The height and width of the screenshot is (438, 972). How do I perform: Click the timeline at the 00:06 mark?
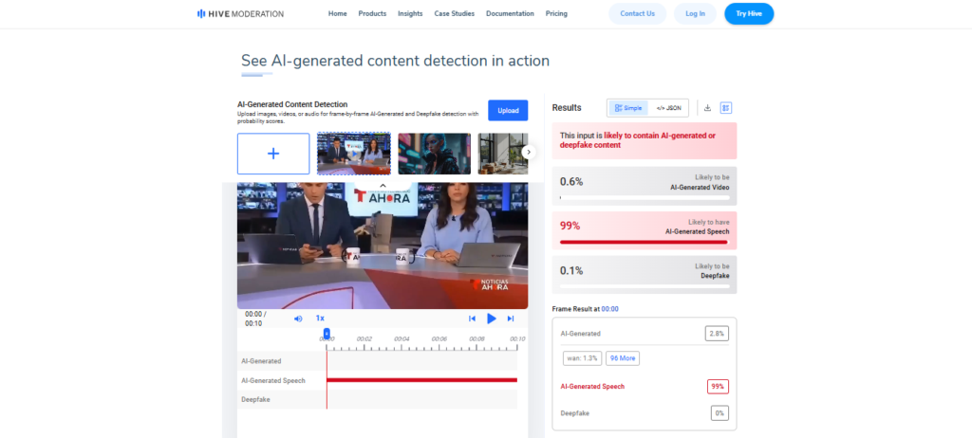click(x=439, y=339)
